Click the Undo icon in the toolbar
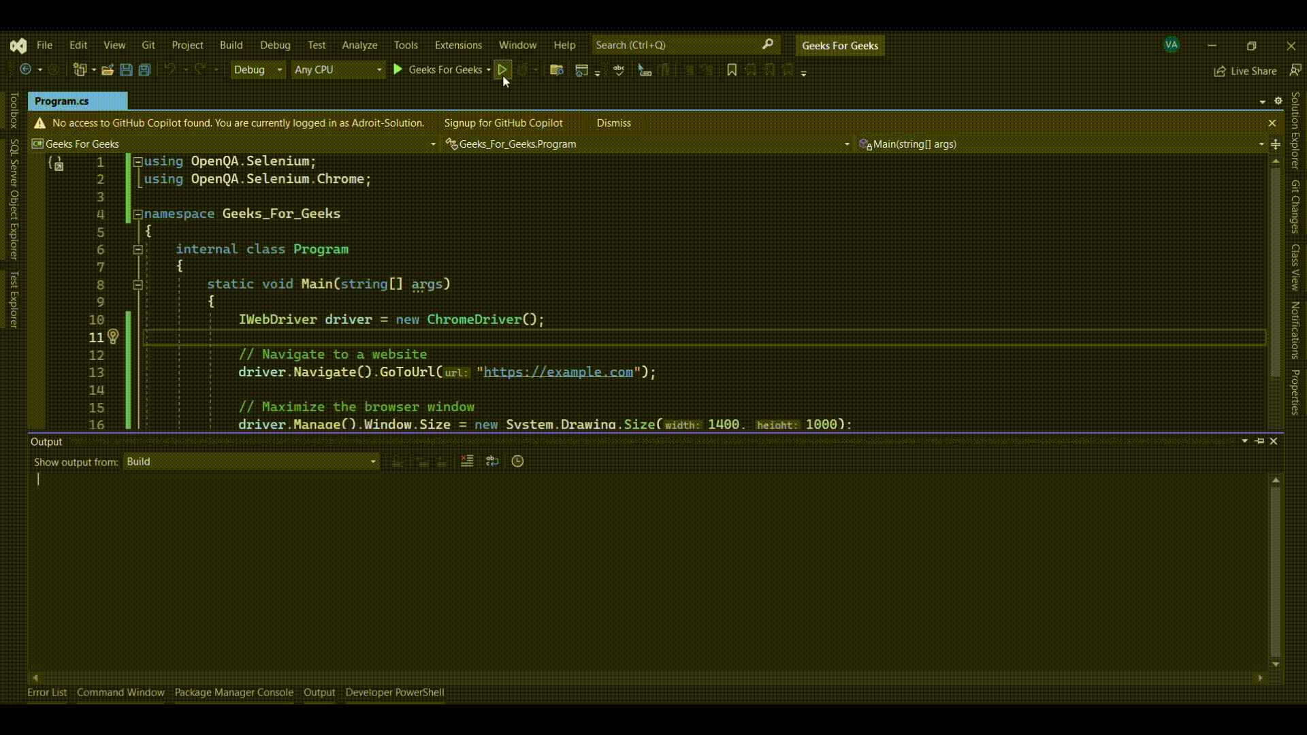1307x735 pixels. coord(170,69)
